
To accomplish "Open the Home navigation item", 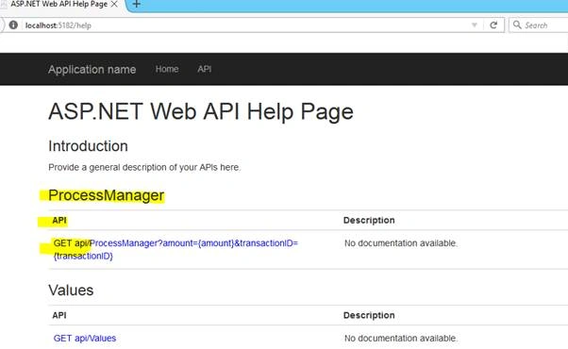I will [167, 69].
